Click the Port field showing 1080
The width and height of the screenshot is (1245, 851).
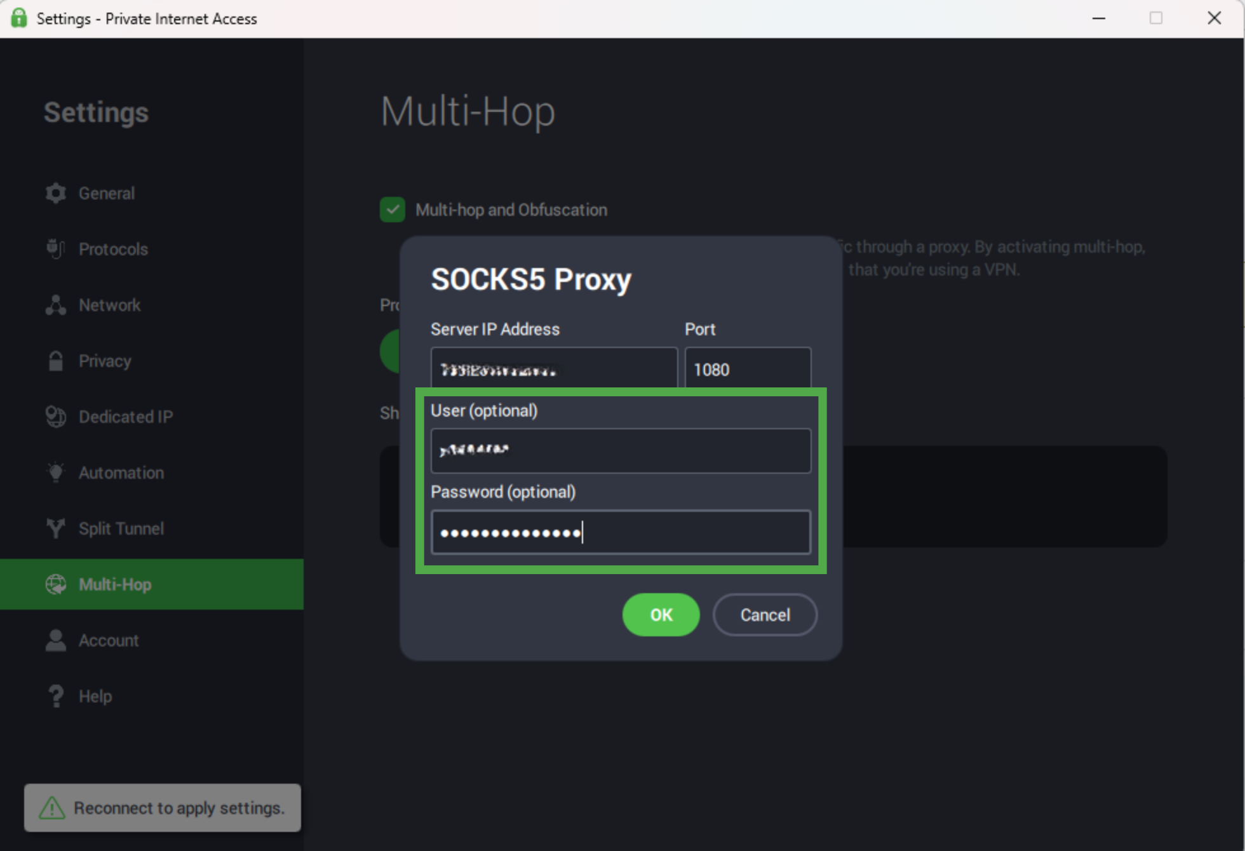(x=748, y=368)
